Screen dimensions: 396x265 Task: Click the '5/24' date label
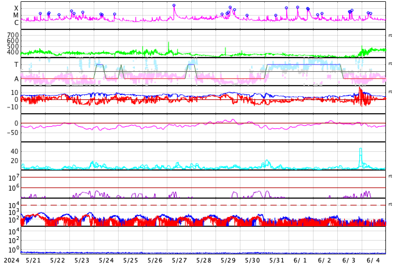(106, 261)
